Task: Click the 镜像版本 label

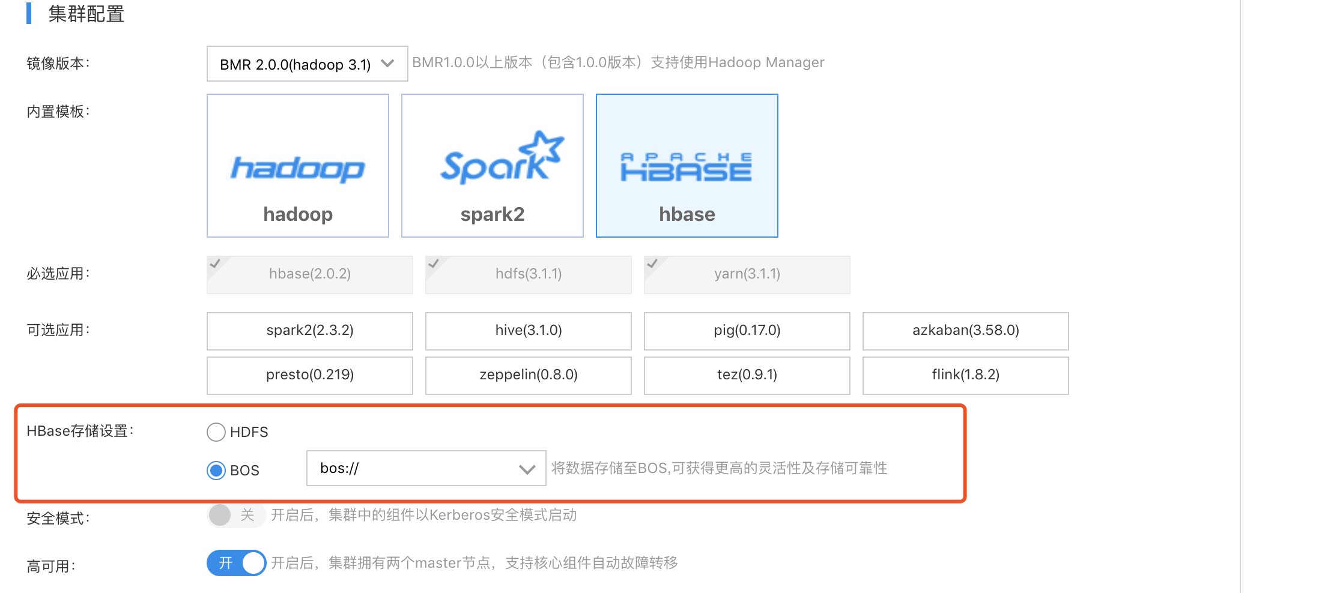Action: click(x=58, y=63)
